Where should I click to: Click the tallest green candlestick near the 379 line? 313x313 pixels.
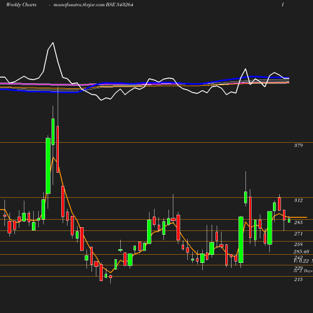tap(48, 166)
